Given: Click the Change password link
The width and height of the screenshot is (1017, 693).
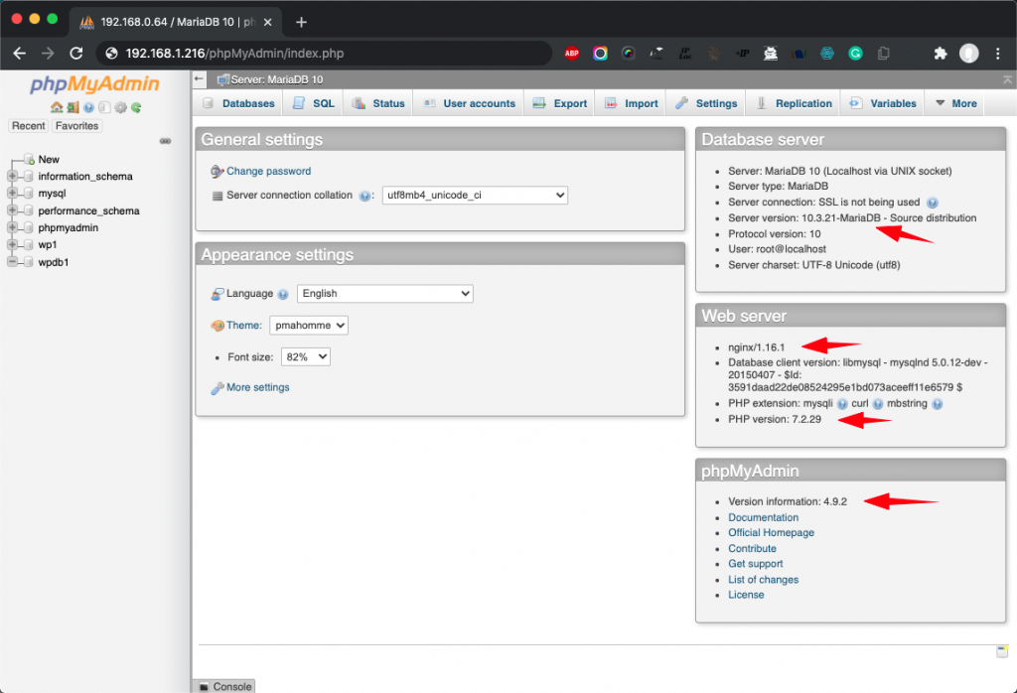Looking at the screenshot, I should (268, 171).
